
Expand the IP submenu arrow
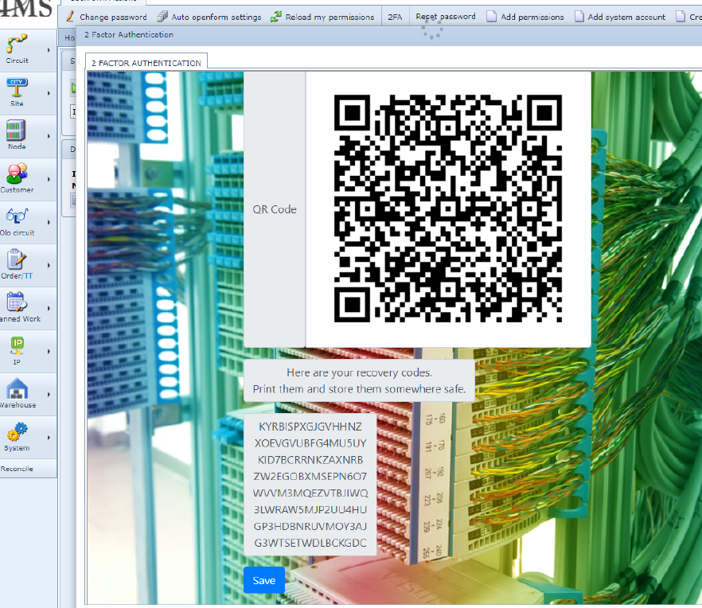(x=49, y=352)
